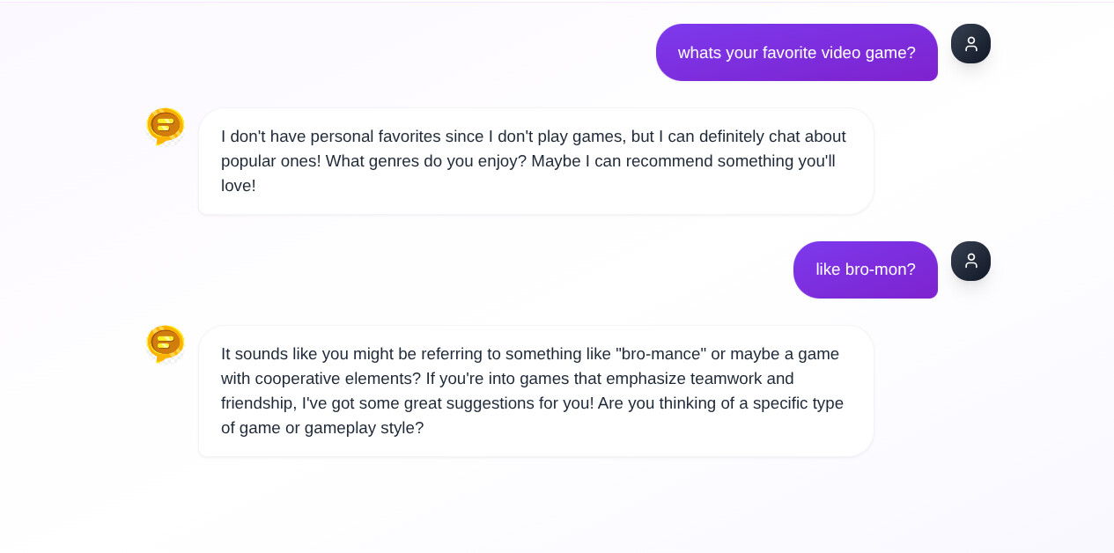The height and width of the screenshot is (553, 1114).
Task: Click the word "friendship" in the second reply
Action: pyautogui.click(x=257, y=403)
